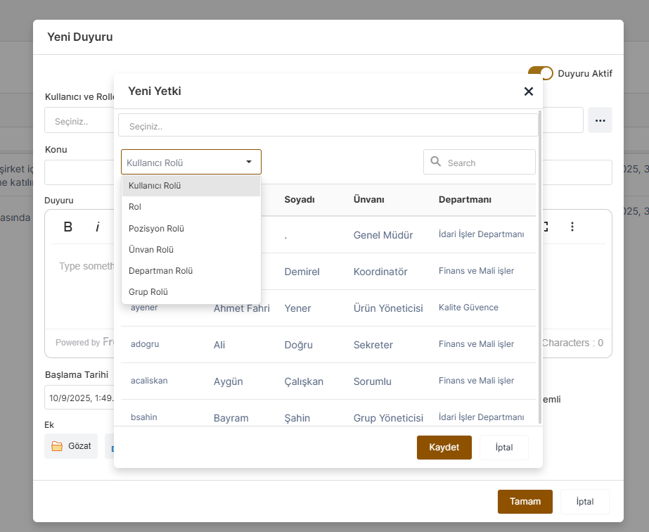Click İptal in the Yeni Yetki dialog

503,448
